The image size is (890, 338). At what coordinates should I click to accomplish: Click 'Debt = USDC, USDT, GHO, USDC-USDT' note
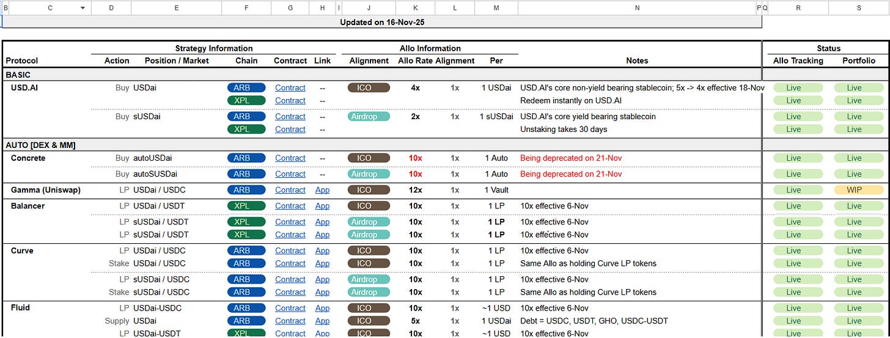point(594,321)
